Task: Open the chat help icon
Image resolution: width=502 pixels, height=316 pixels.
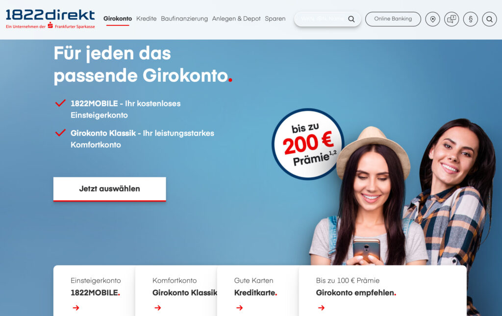Action: [452, 19]
